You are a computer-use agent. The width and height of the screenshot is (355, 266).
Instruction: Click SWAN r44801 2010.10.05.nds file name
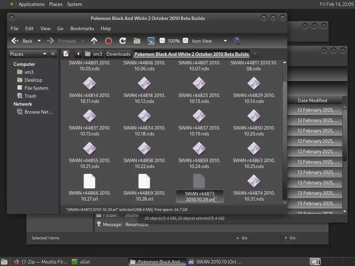pyautogui.click(x=90, y=65)
